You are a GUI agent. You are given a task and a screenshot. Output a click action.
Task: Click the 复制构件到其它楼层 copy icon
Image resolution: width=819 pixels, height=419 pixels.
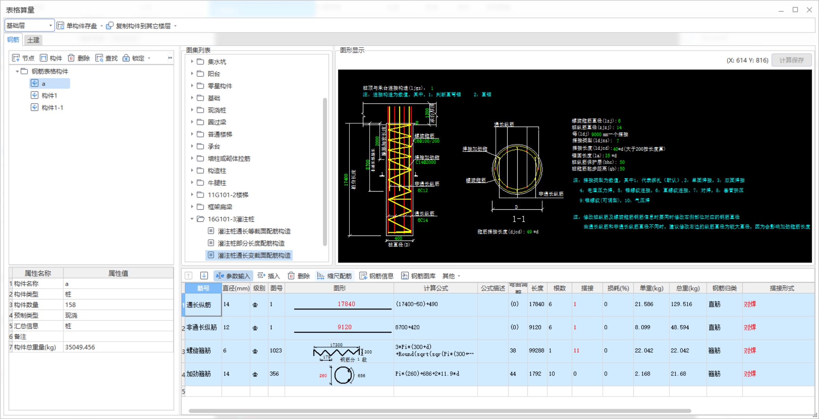(110, 26)
